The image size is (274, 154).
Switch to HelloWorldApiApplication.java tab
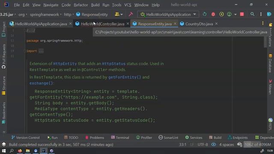pos(41,24)
